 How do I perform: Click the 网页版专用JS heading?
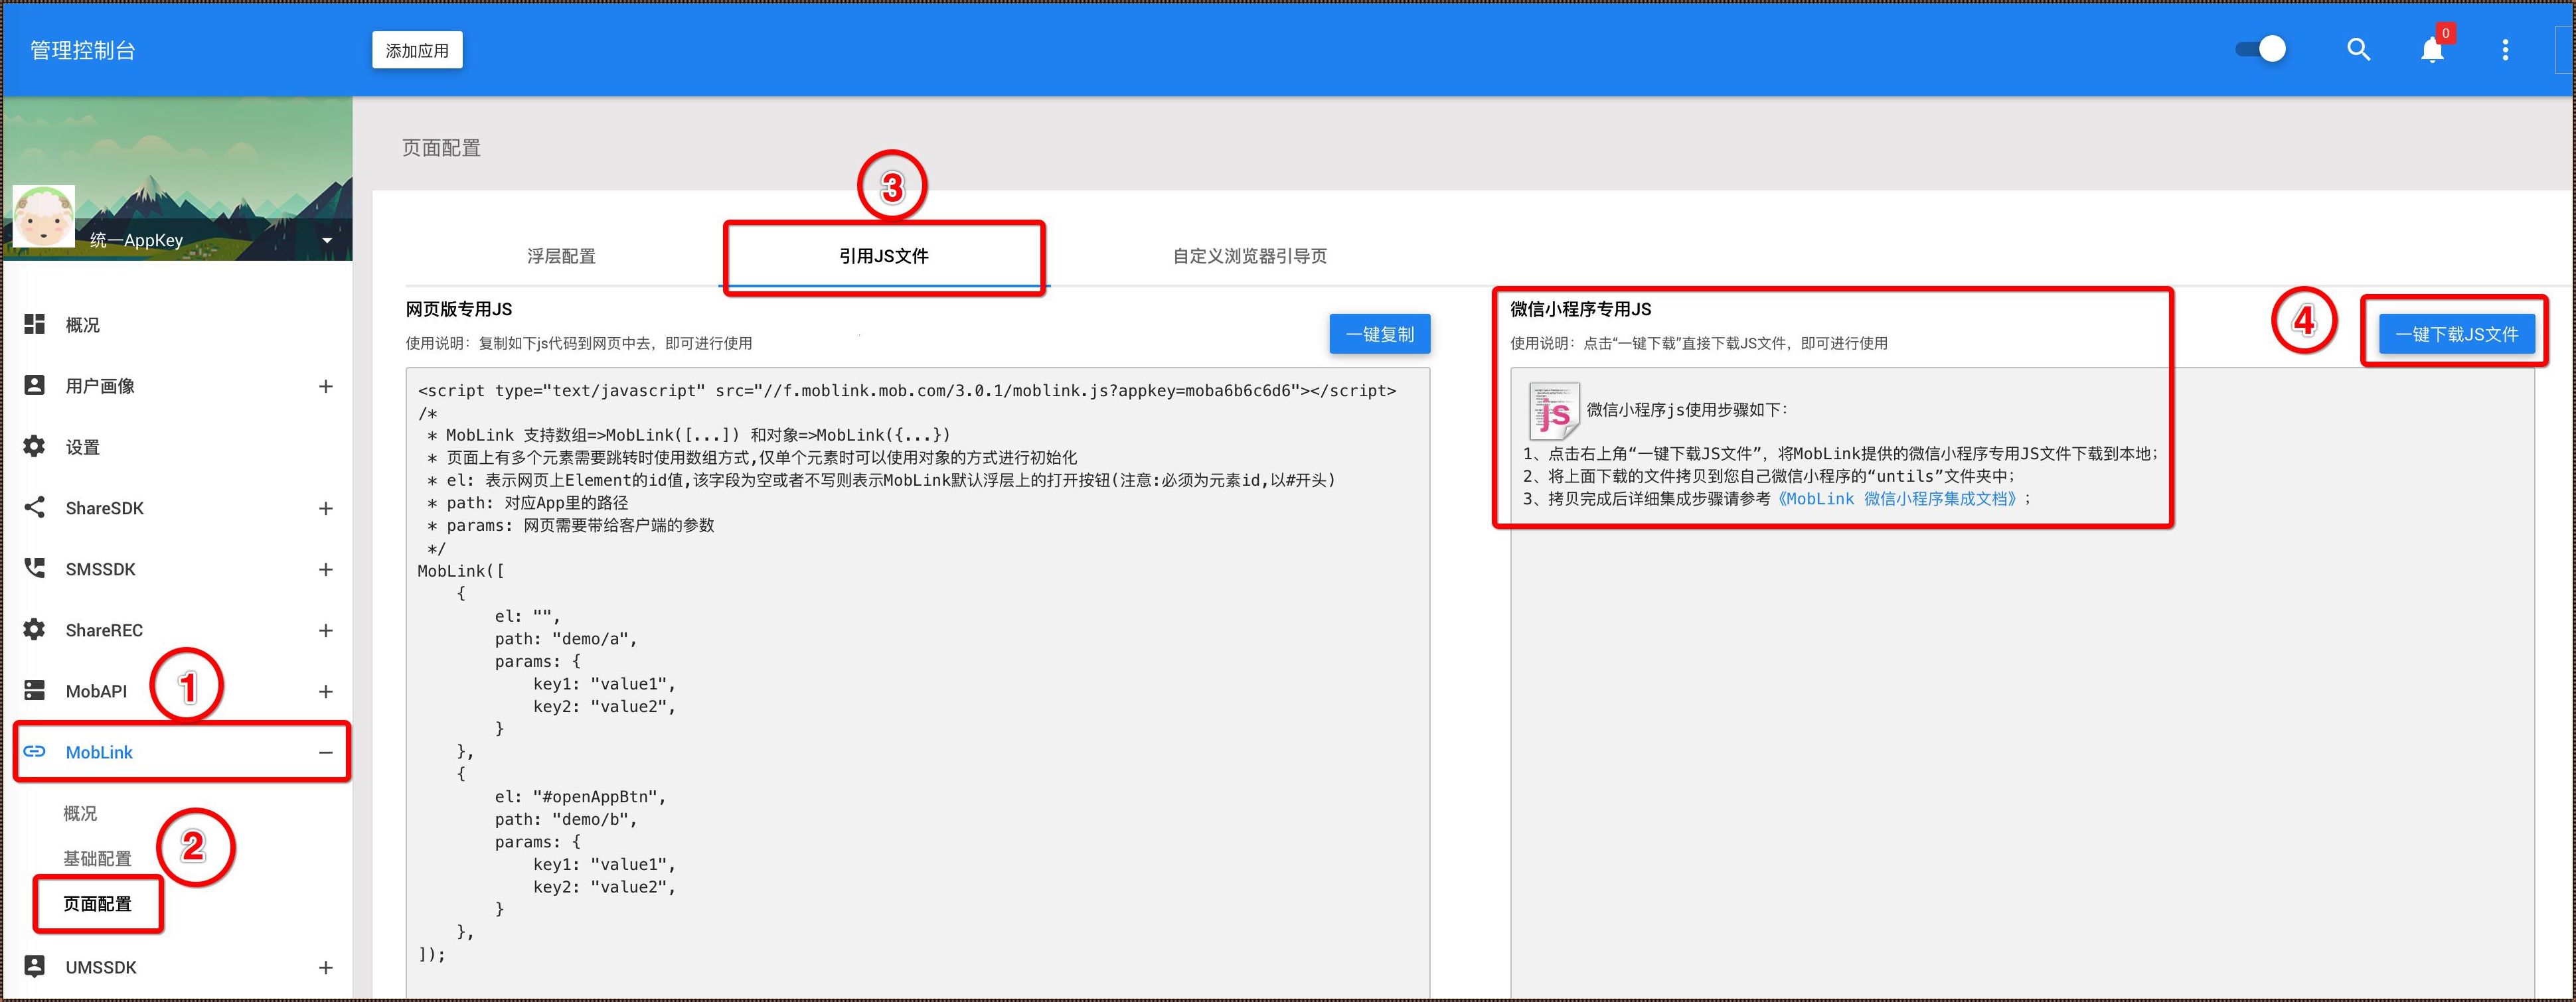pyautogui.click(x=459, y=309)
